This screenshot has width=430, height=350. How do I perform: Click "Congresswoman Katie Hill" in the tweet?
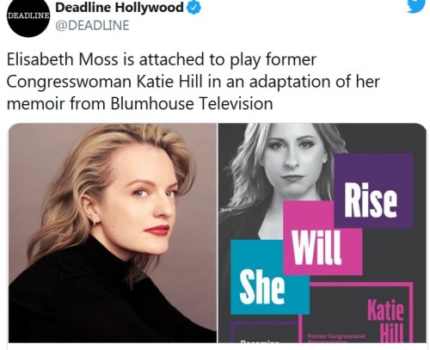coord(104,82)
